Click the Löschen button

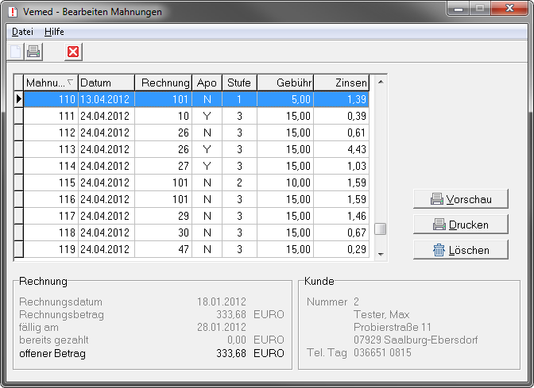[460, 250]
